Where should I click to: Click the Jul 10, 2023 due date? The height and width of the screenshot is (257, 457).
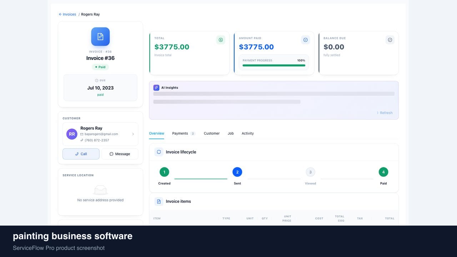[x=100, y=88]
